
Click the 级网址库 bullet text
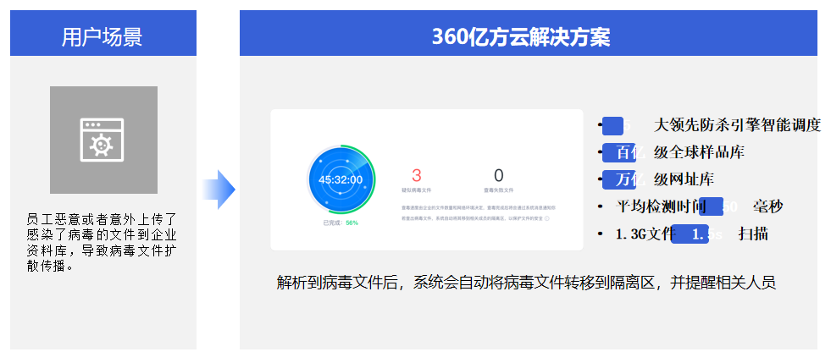(684, 179)
